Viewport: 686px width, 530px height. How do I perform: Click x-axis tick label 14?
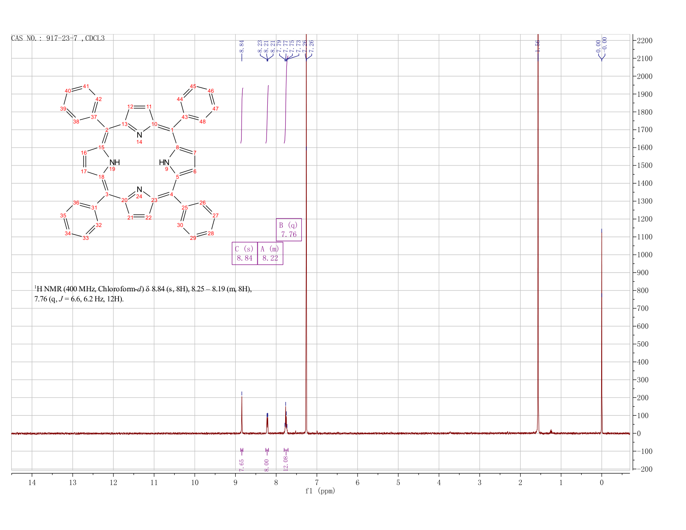click(32, 483)
